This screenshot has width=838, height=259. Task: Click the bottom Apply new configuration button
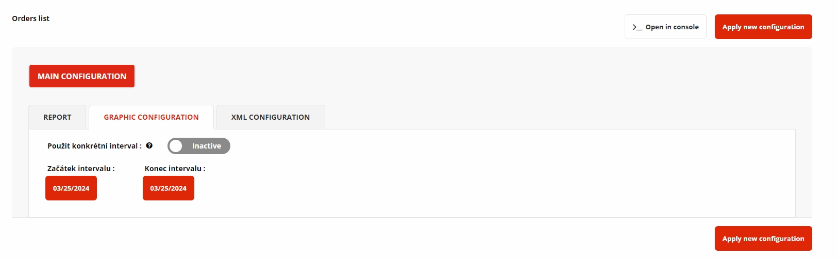pos(763,238)
